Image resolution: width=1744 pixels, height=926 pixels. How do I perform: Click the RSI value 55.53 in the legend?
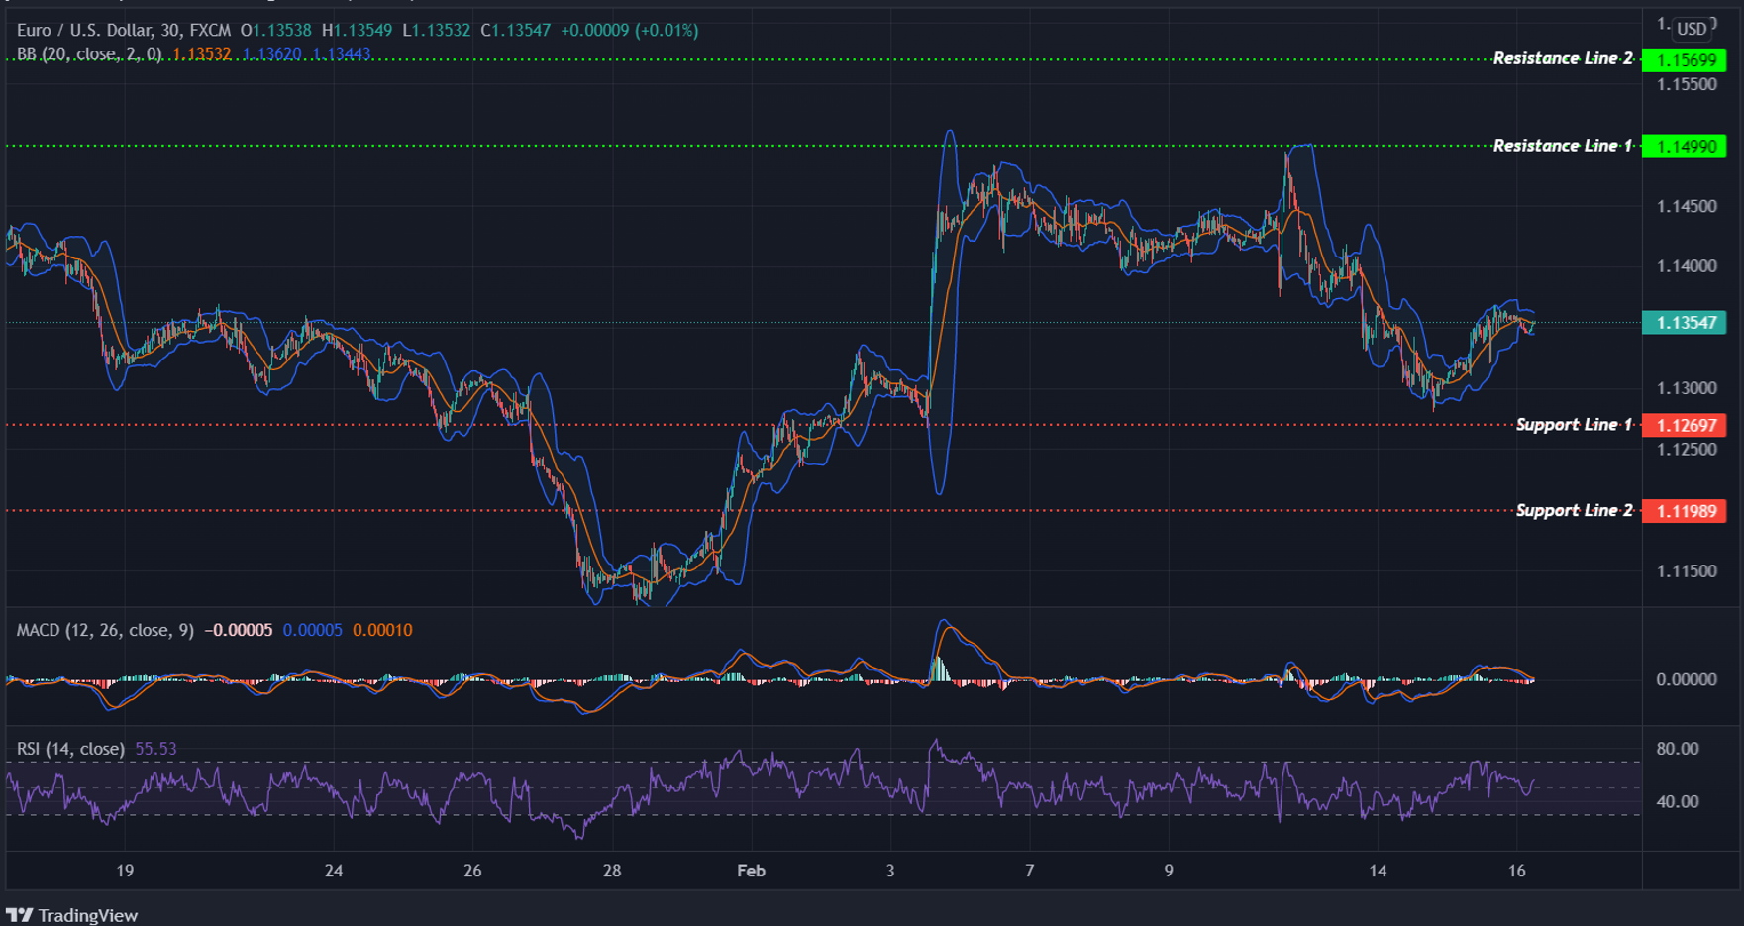point(154,749)
